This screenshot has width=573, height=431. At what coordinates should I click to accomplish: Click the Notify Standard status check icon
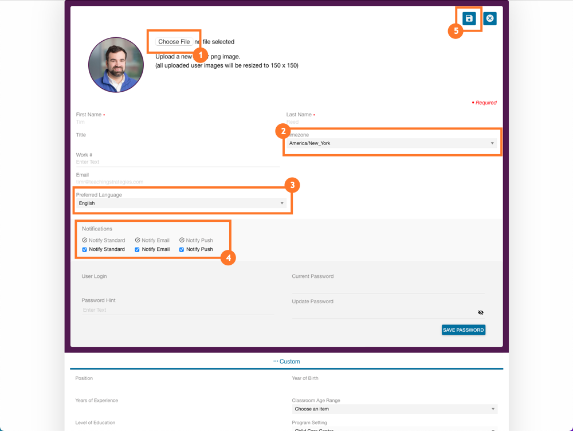(84, 240)
